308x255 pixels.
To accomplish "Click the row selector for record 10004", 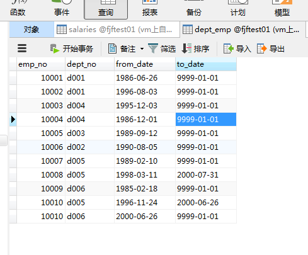I will click(13, 120).
